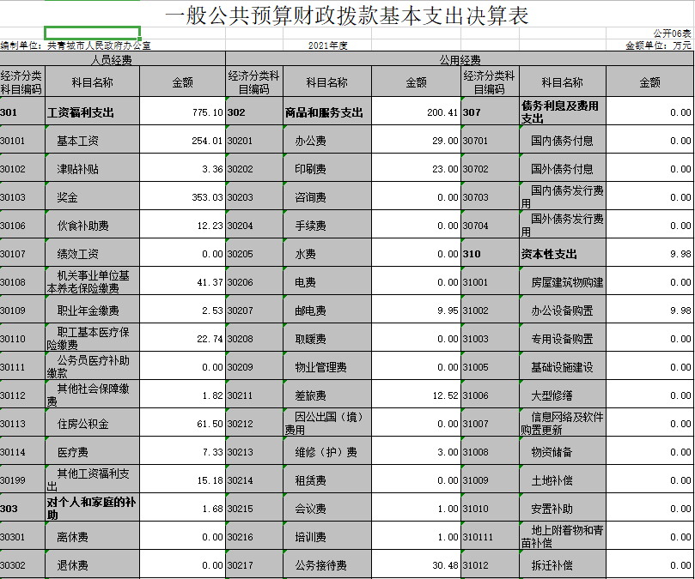The width and height of the screenshot is (695, 579).
Task: Select the title cell 一般公共预算财政拨款基本支出决算表
Action: [346, 15]
